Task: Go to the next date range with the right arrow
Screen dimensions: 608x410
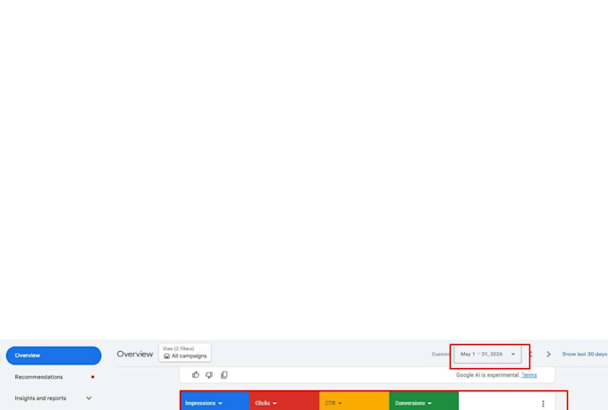Action: point(548,355)
